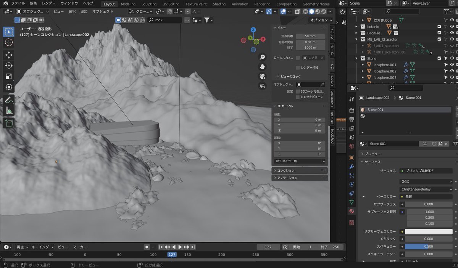Jump to the last frame
The width and height of the screenshot is (458, 268).
pos(193,247)
